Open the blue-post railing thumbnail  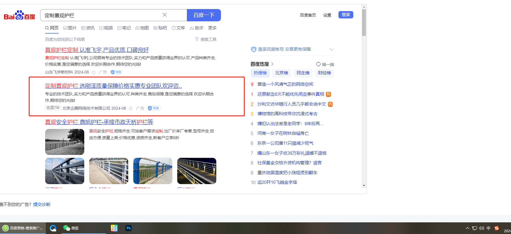click(153, 171)
